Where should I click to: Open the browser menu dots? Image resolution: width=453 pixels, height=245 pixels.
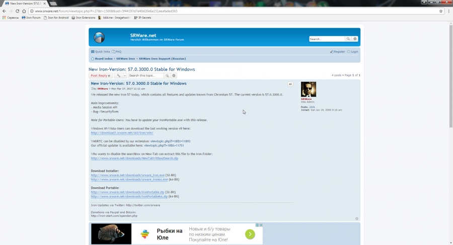point(448,11)
